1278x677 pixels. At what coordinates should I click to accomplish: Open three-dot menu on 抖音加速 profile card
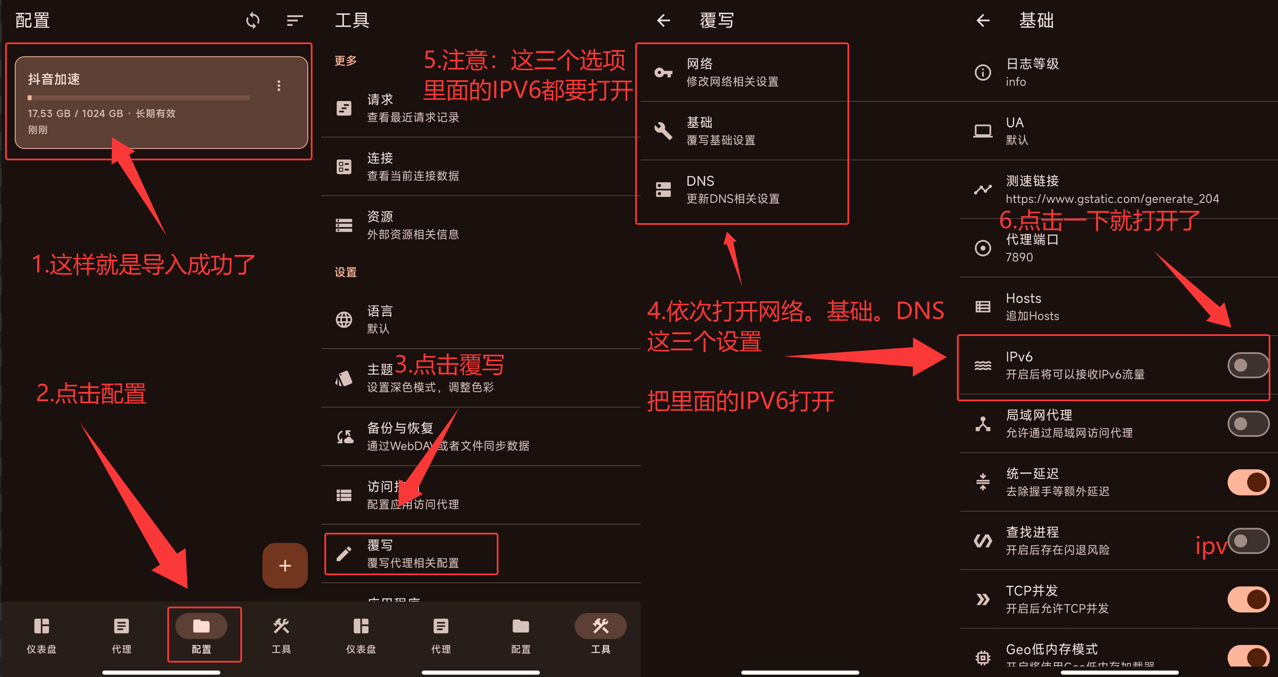coord(279,86)
